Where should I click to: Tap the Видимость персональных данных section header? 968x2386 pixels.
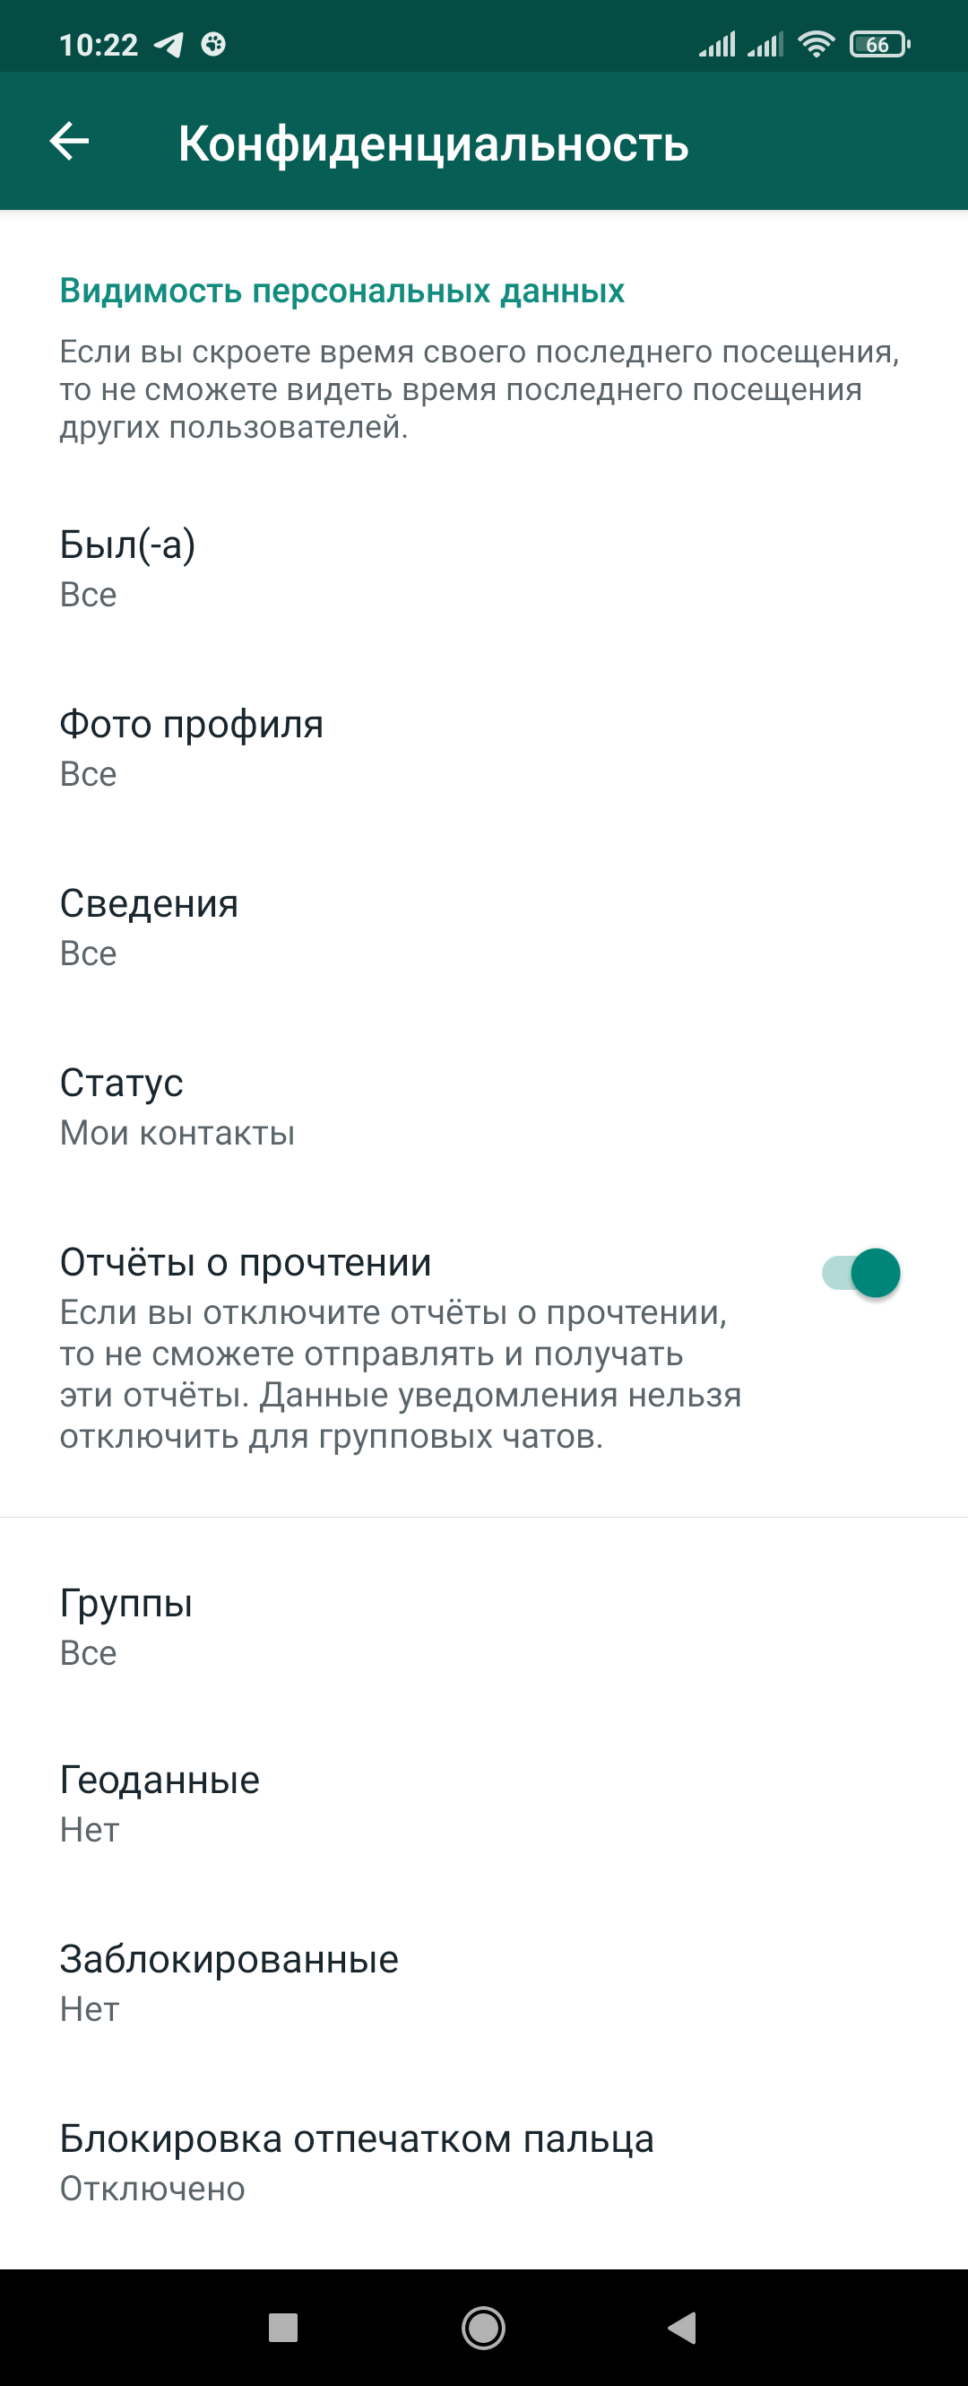[x=341, y=291]
